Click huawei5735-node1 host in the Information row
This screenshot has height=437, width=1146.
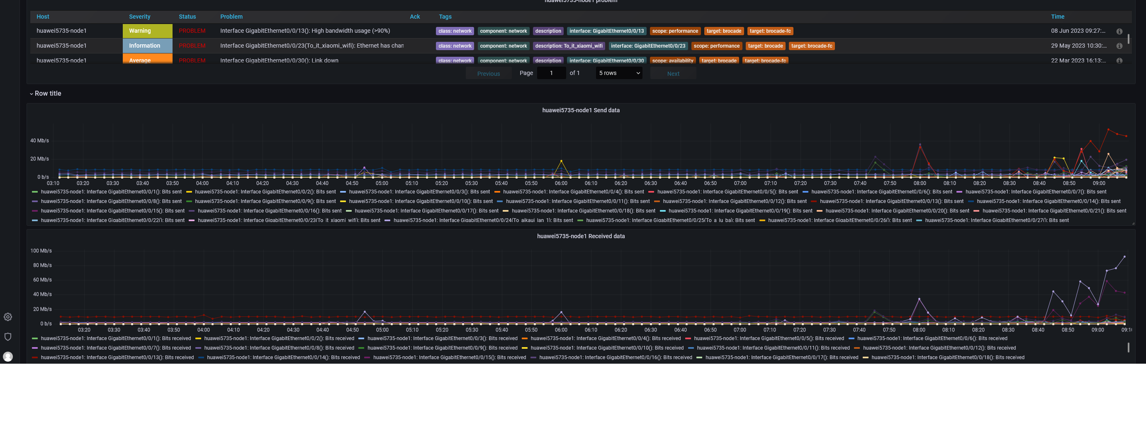click(61, 46)
